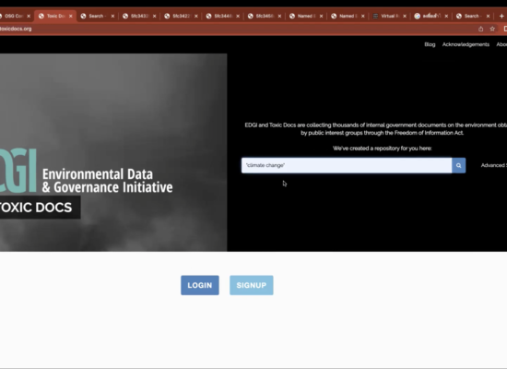This screenshot has width=507, height=369.
Task: Close the Virtual R tab
Action: [x=405, y=16]
